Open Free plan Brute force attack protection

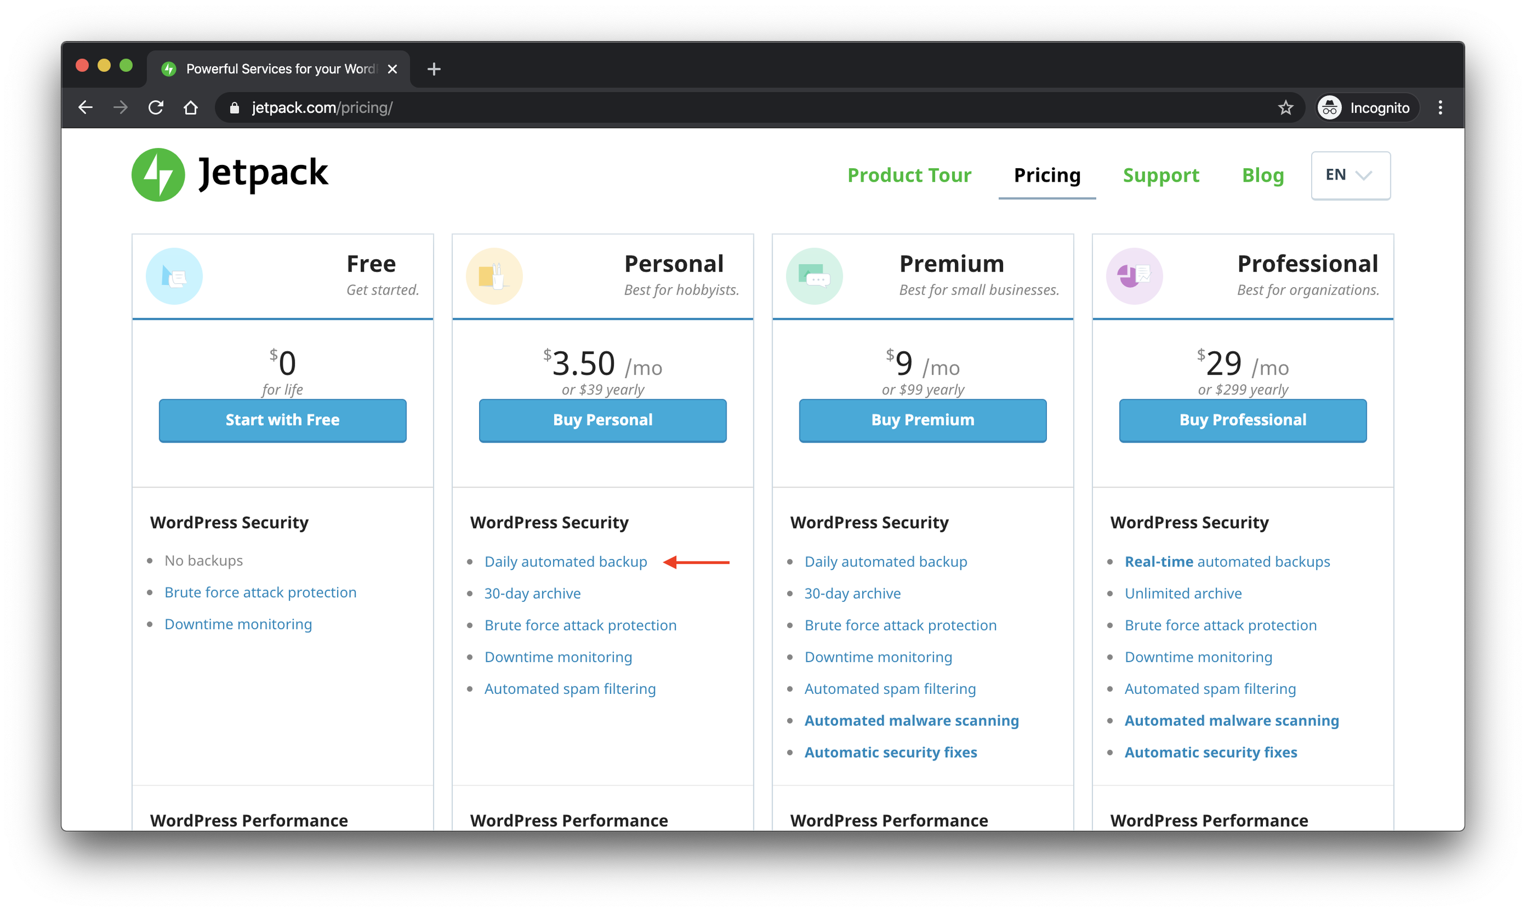click(x=260, y=592)
